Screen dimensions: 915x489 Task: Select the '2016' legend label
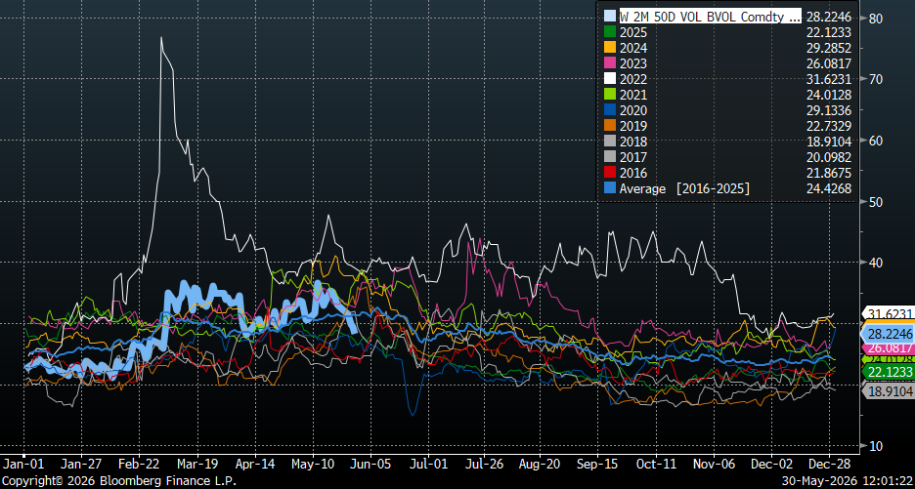tap(632, 173)
